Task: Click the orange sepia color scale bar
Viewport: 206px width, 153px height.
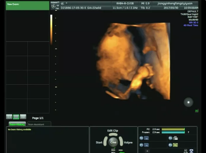Action: (x=51, y=30)
